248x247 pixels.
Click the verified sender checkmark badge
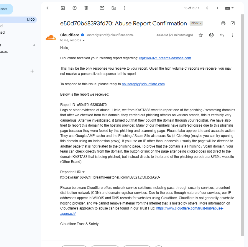(82, 35)
